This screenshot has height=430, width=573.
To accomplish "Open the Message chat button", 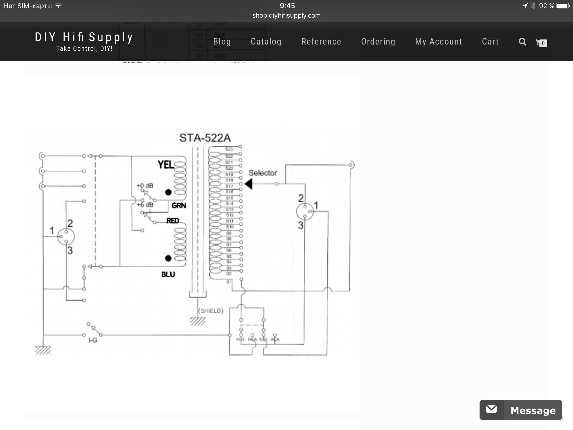I will [x=533, y=410].
